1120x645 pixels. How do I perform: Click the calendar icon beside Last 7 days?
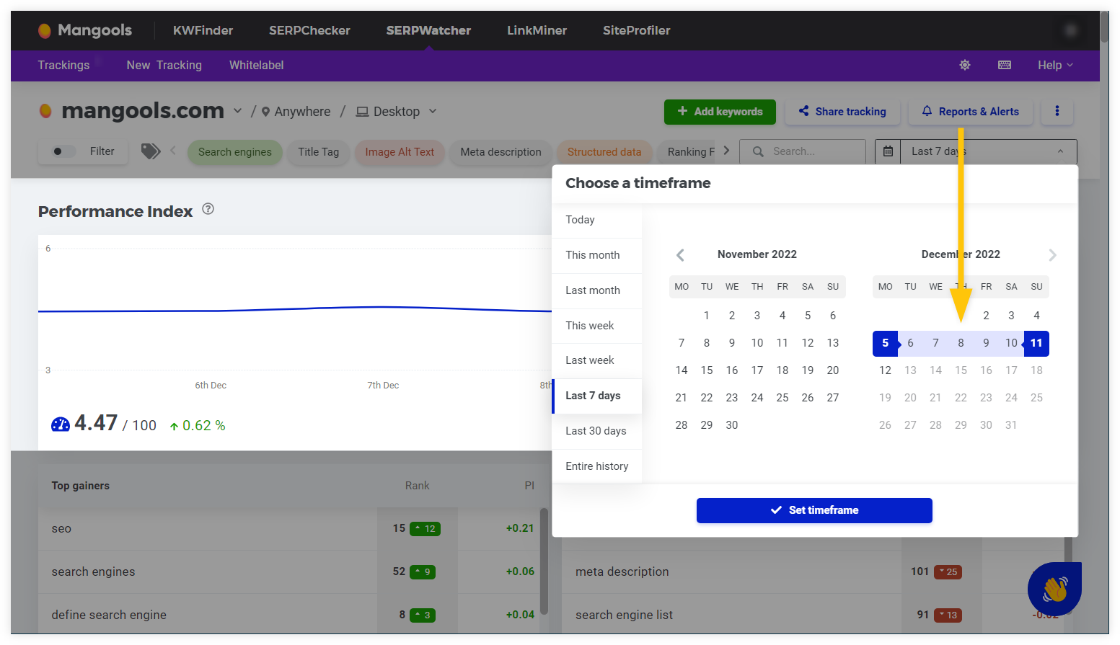pyautogui.click(x=888, y=151)
